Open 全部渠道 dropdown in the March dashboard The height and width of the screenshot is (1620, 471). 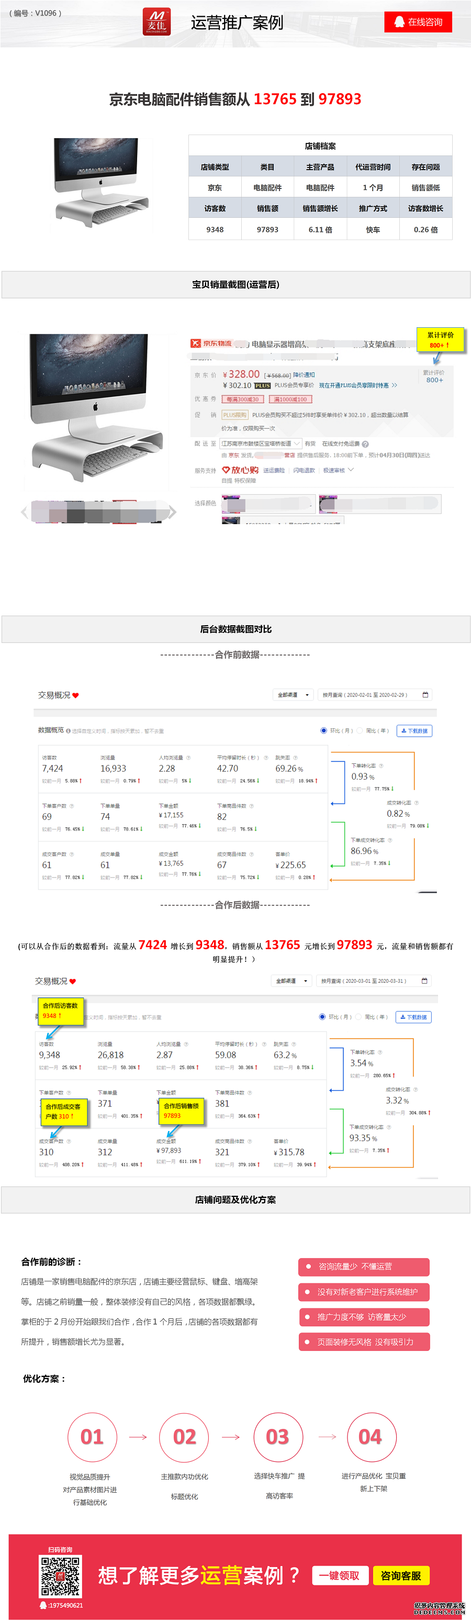point(291,981)
